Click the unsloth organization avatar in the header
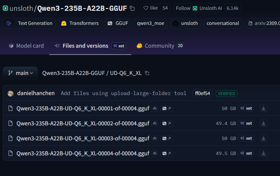This screenshot has width=280, height=176. tap(5, 8)
